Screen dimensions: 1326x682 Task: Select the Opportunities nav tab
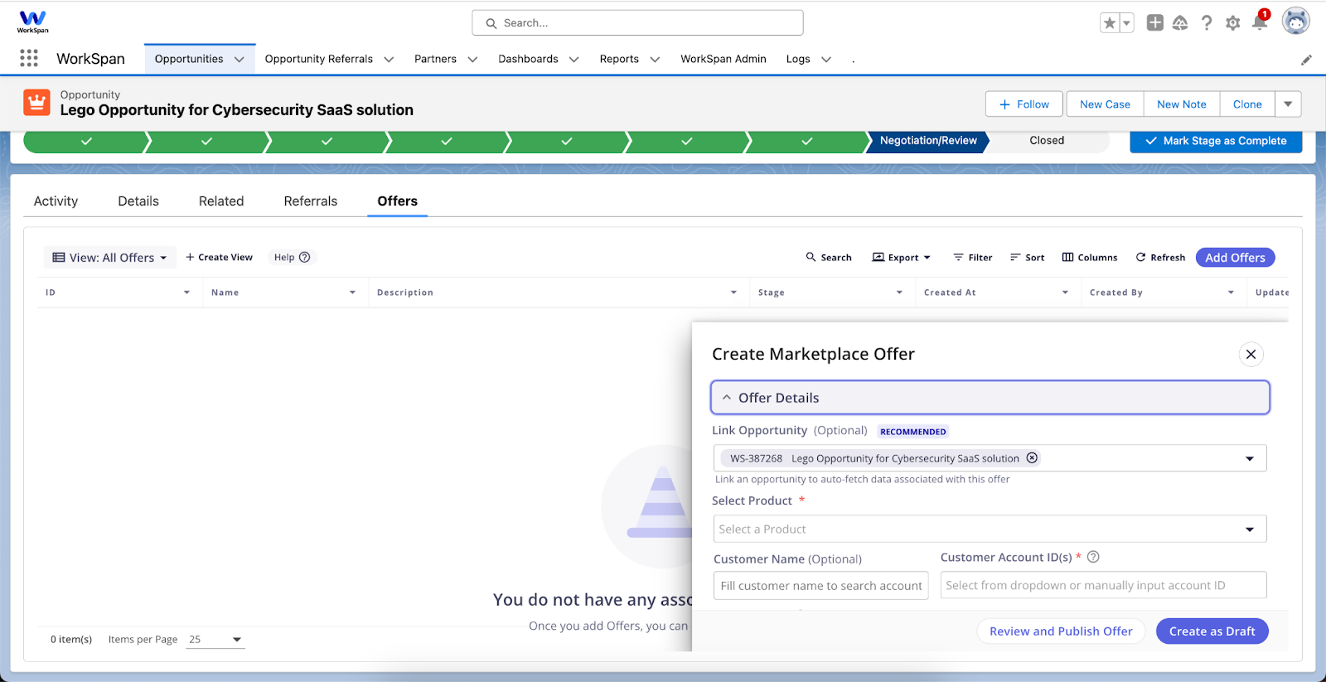189,59
